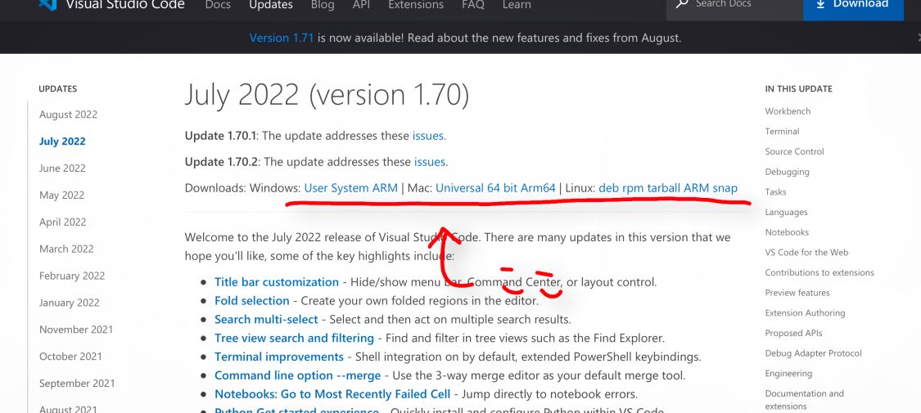This screenshot has width=921, height=413.
Task: Download the Windows User installer
Action: click(316, 188)
